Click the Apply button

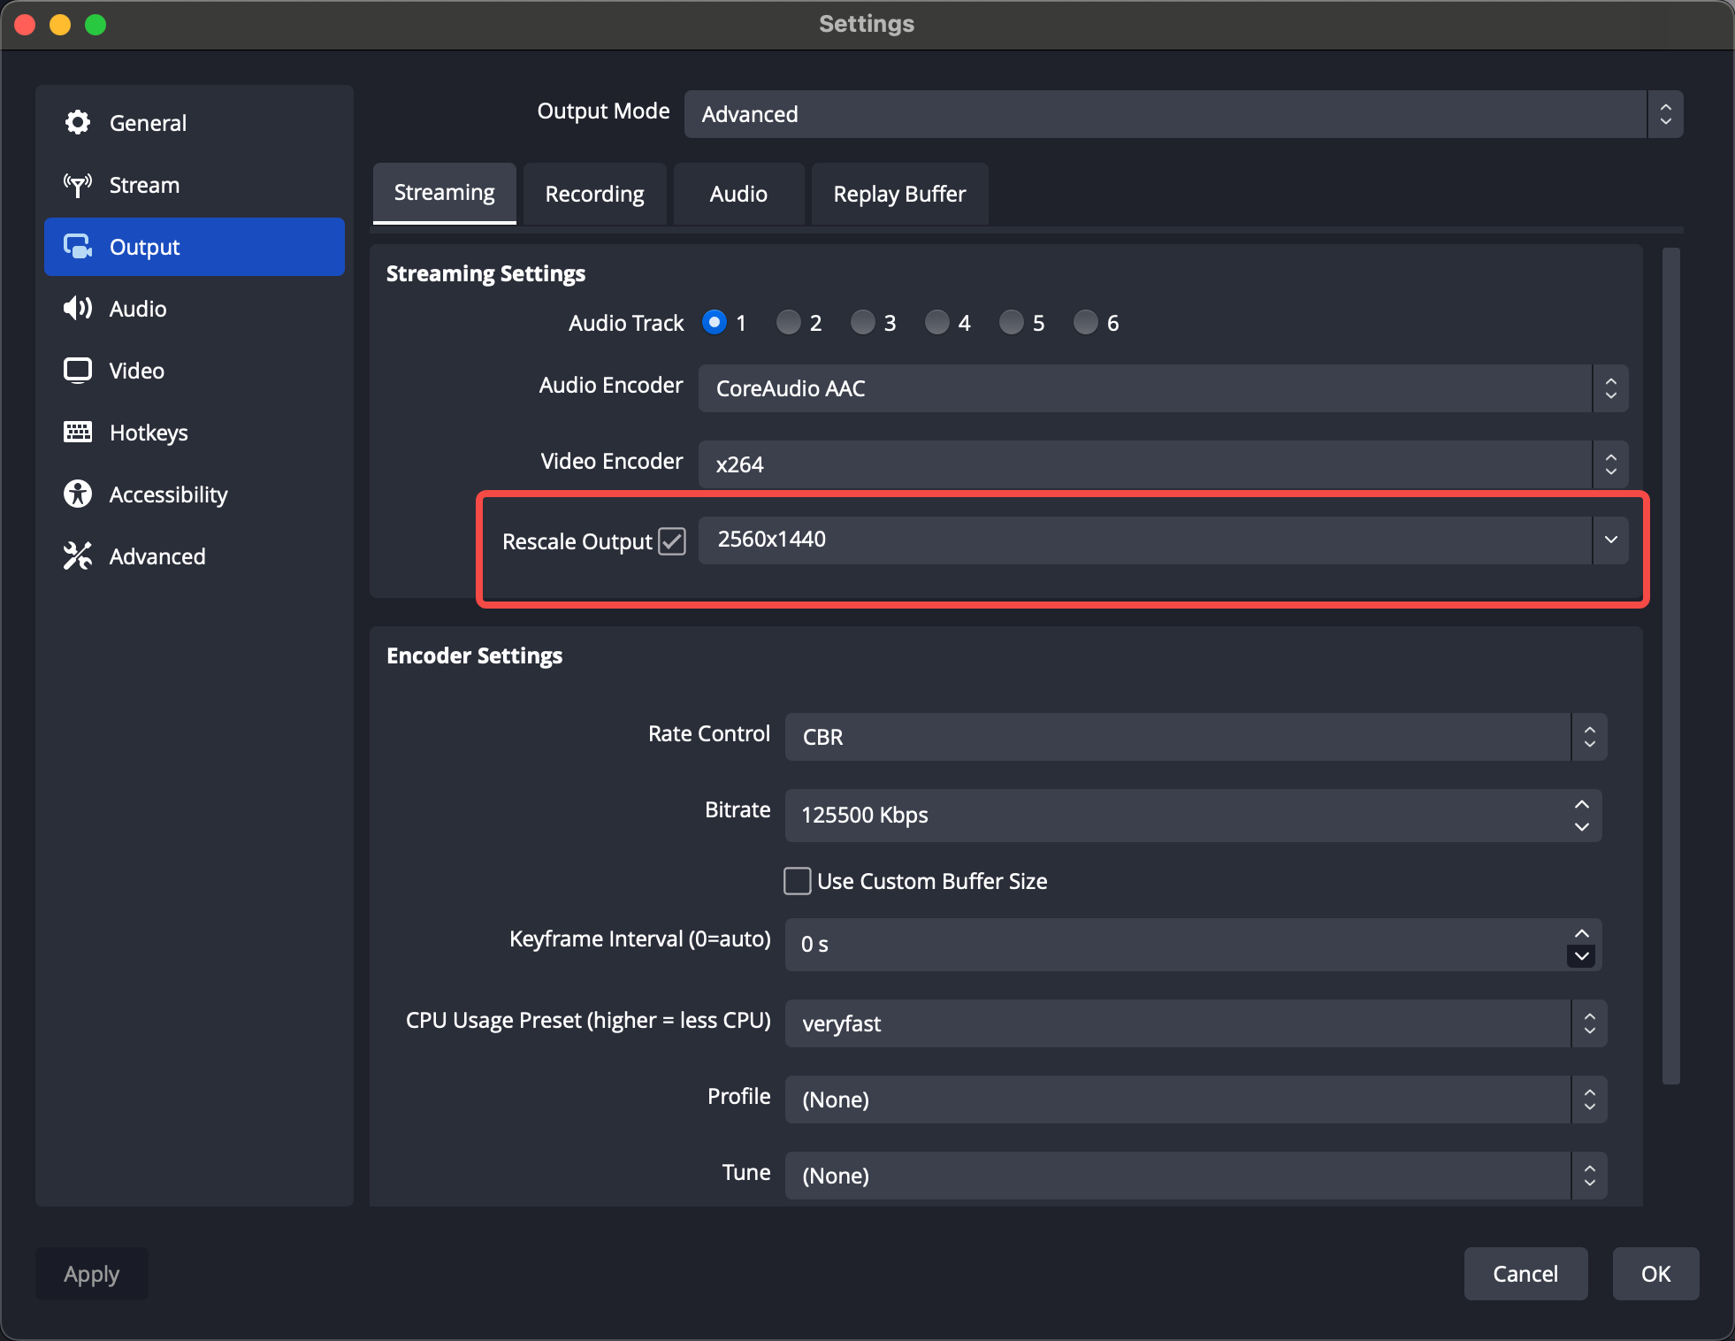[x=91, y=1274]
